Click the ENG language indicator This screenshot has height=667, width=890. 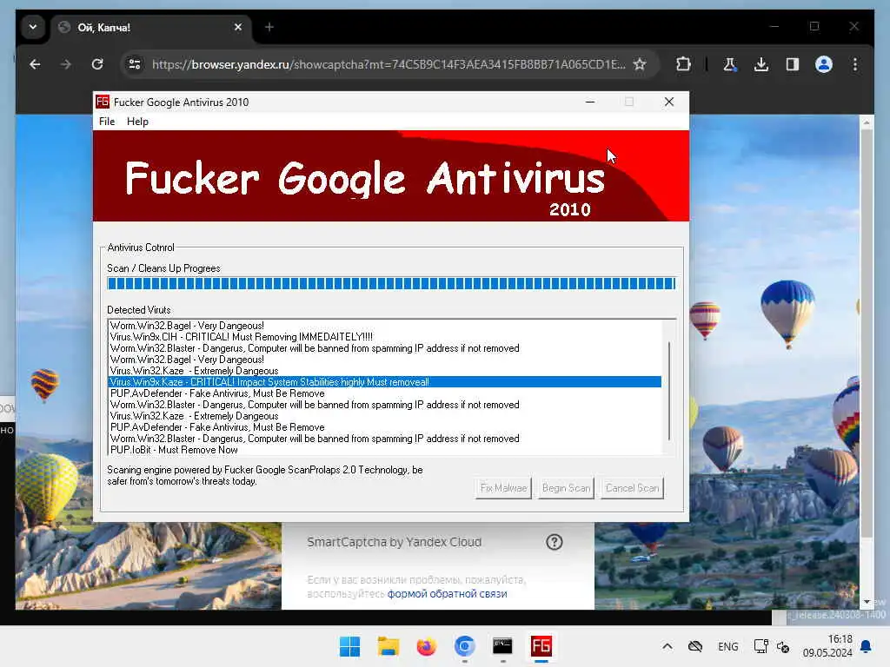(x=728, y=646)
